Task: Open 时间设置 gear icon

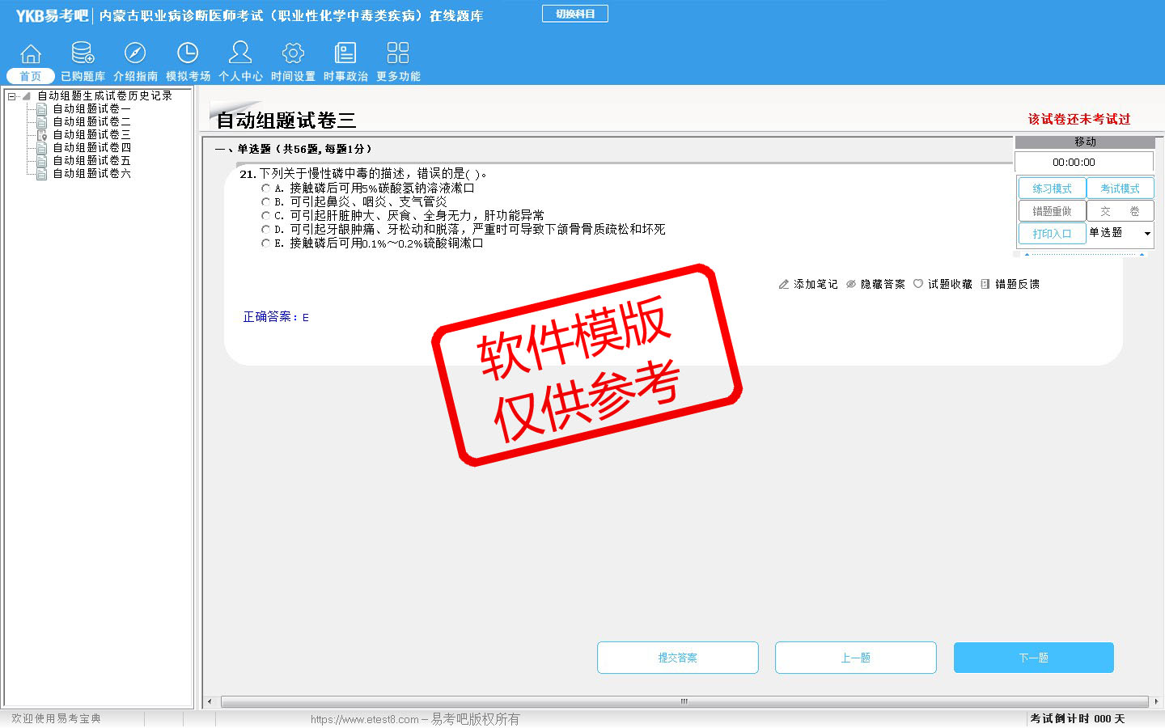Action: pyautogui.click(x=293, y=53)
